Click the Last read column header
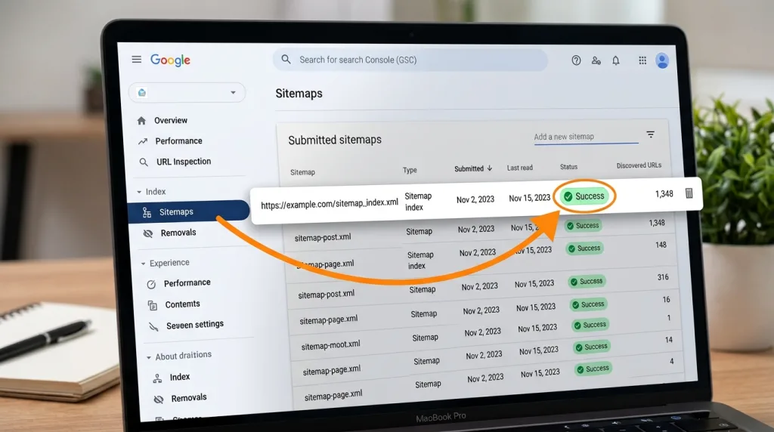Viewport: 774px width, 432px height. [520, 168]
